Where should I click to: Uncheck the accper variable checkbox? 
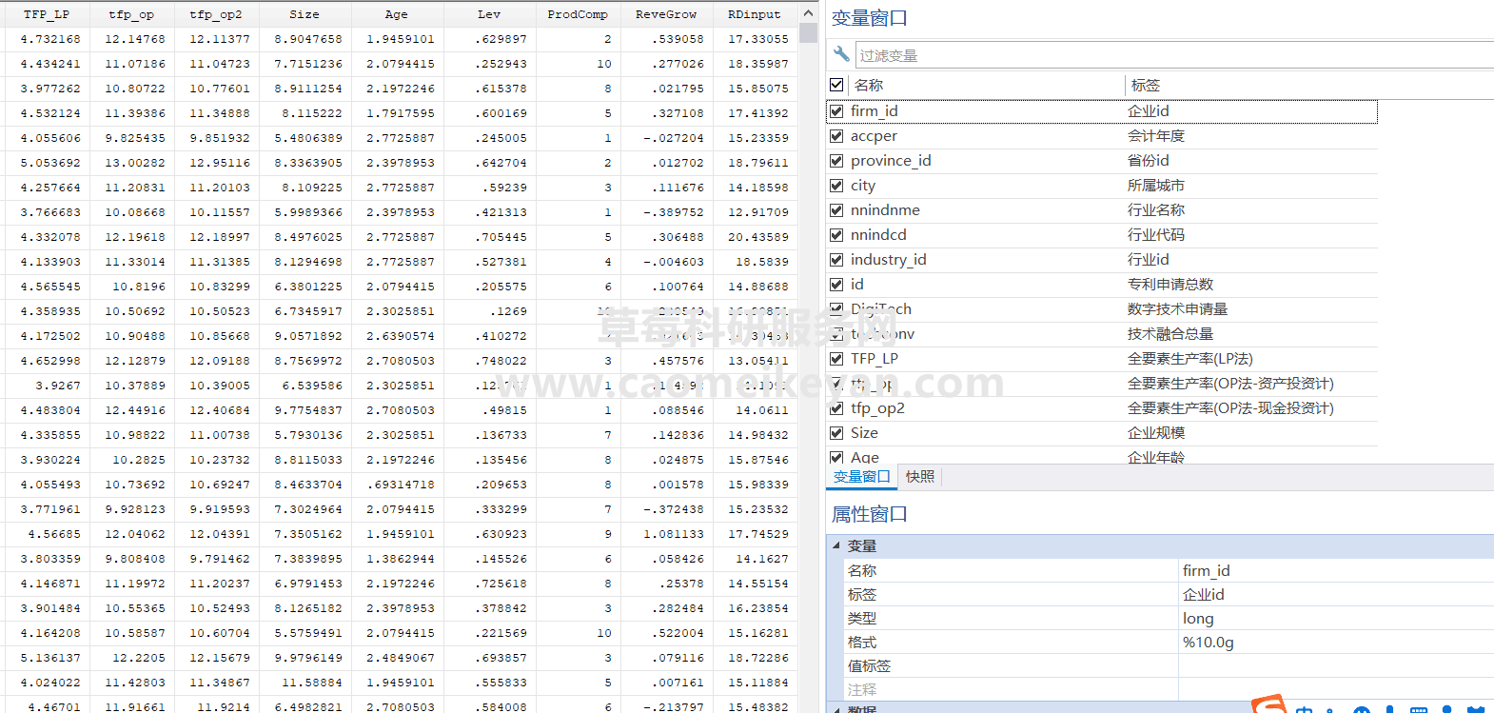836,136
